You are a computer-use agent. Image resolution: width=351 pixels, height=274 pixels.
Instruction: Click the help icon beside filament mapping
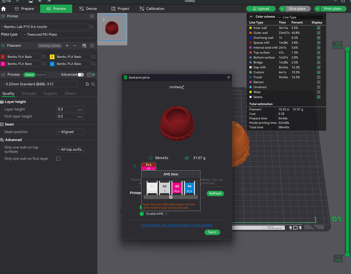pos(135,166)
